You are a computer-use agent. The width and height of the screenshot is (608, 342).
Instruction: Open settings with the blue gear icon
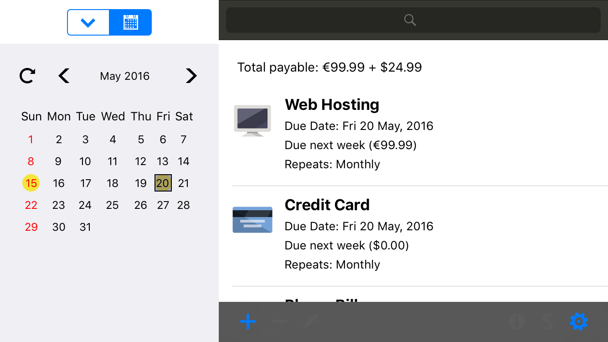578,322
